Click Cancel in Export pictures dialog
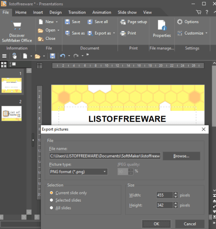The height and width of the screenshot is (229, 216). pos(190,224)
